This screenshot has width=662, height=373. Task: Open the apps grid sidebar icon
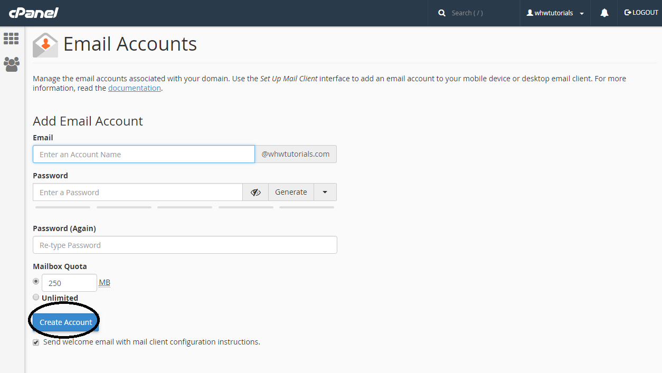click(11, 38)
